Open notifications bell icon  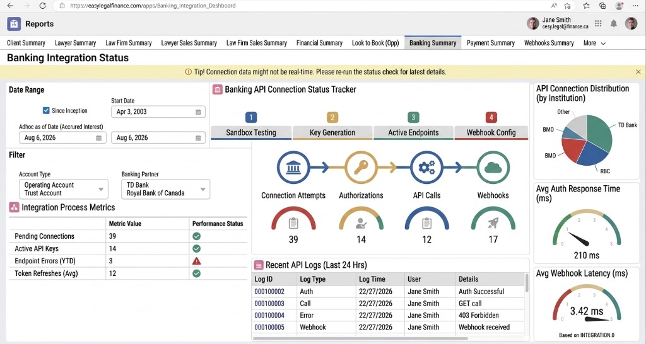(x=613, y=23)
